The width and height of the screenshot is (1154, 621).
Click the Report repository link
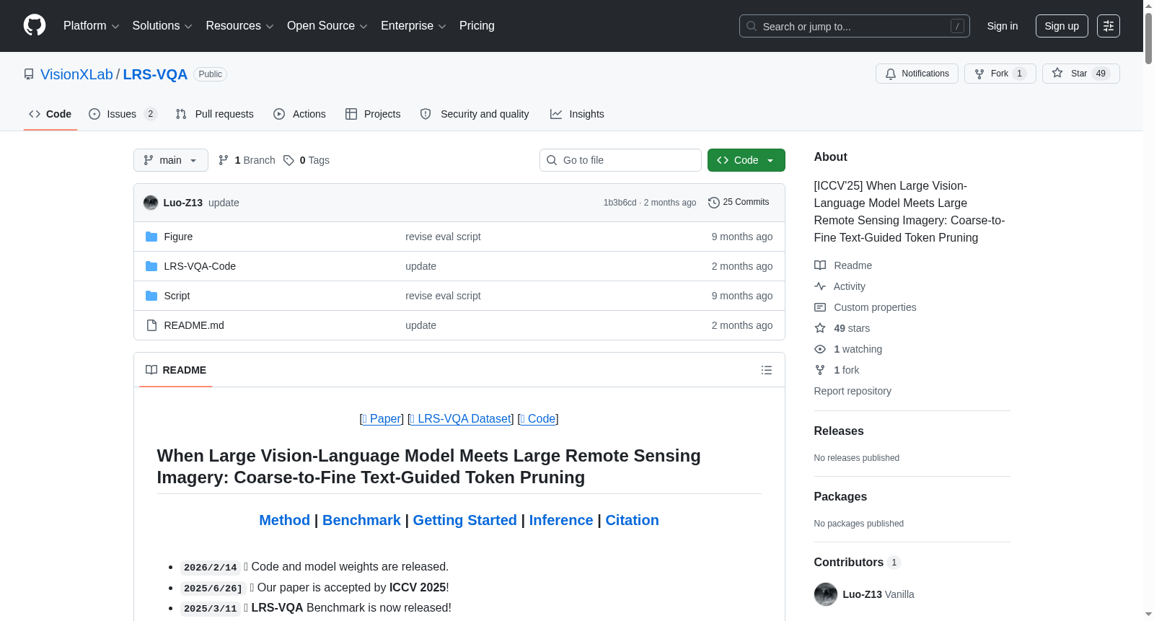[853, 391]
